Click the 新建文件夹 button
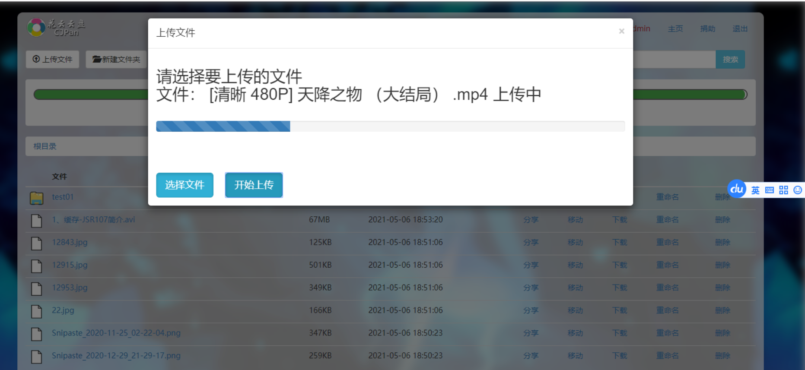805x370 pixels. click(x=116, y=59)
